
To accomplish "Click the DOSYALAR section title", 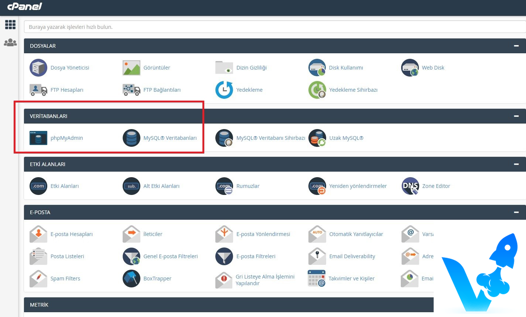I will click(43, 46).
